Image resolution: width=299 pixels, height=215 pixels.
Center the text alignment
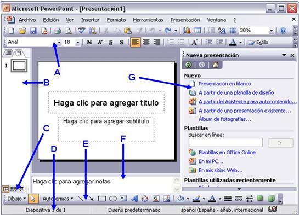click(x=146, y=42)
